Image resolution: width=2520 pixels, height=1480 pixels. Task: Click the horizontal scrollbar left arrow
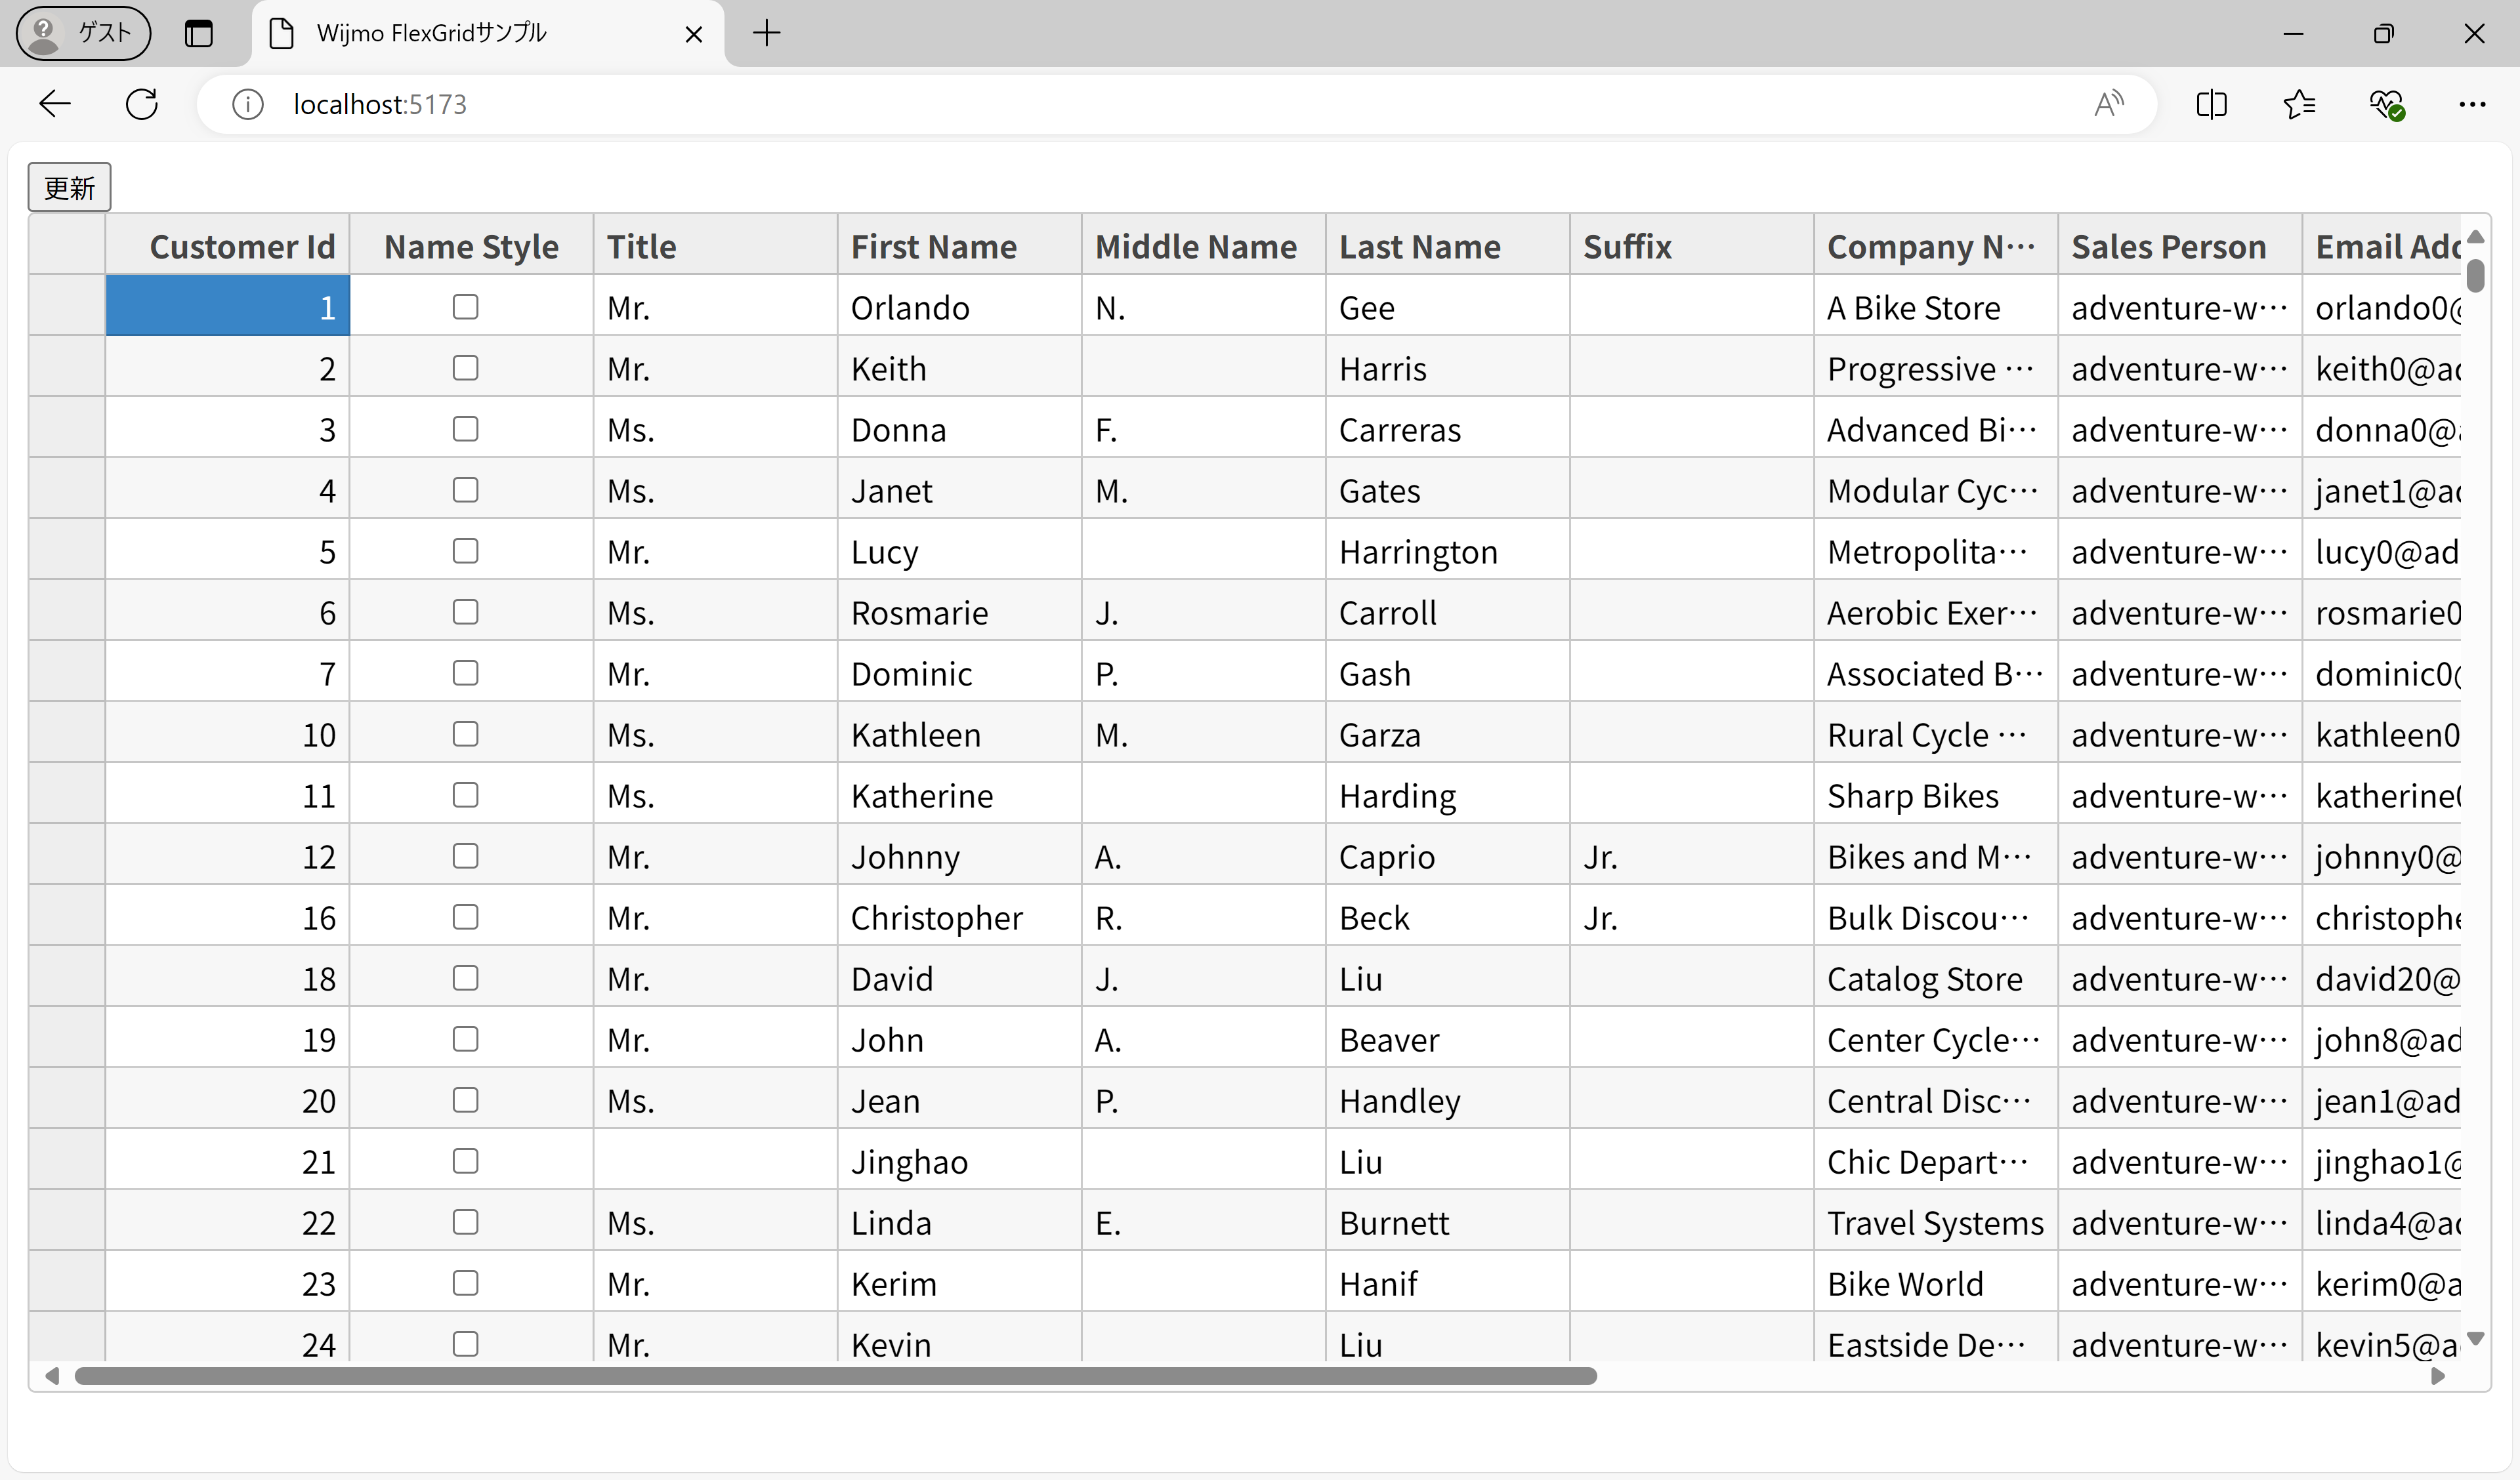(x=52, y=1376)
